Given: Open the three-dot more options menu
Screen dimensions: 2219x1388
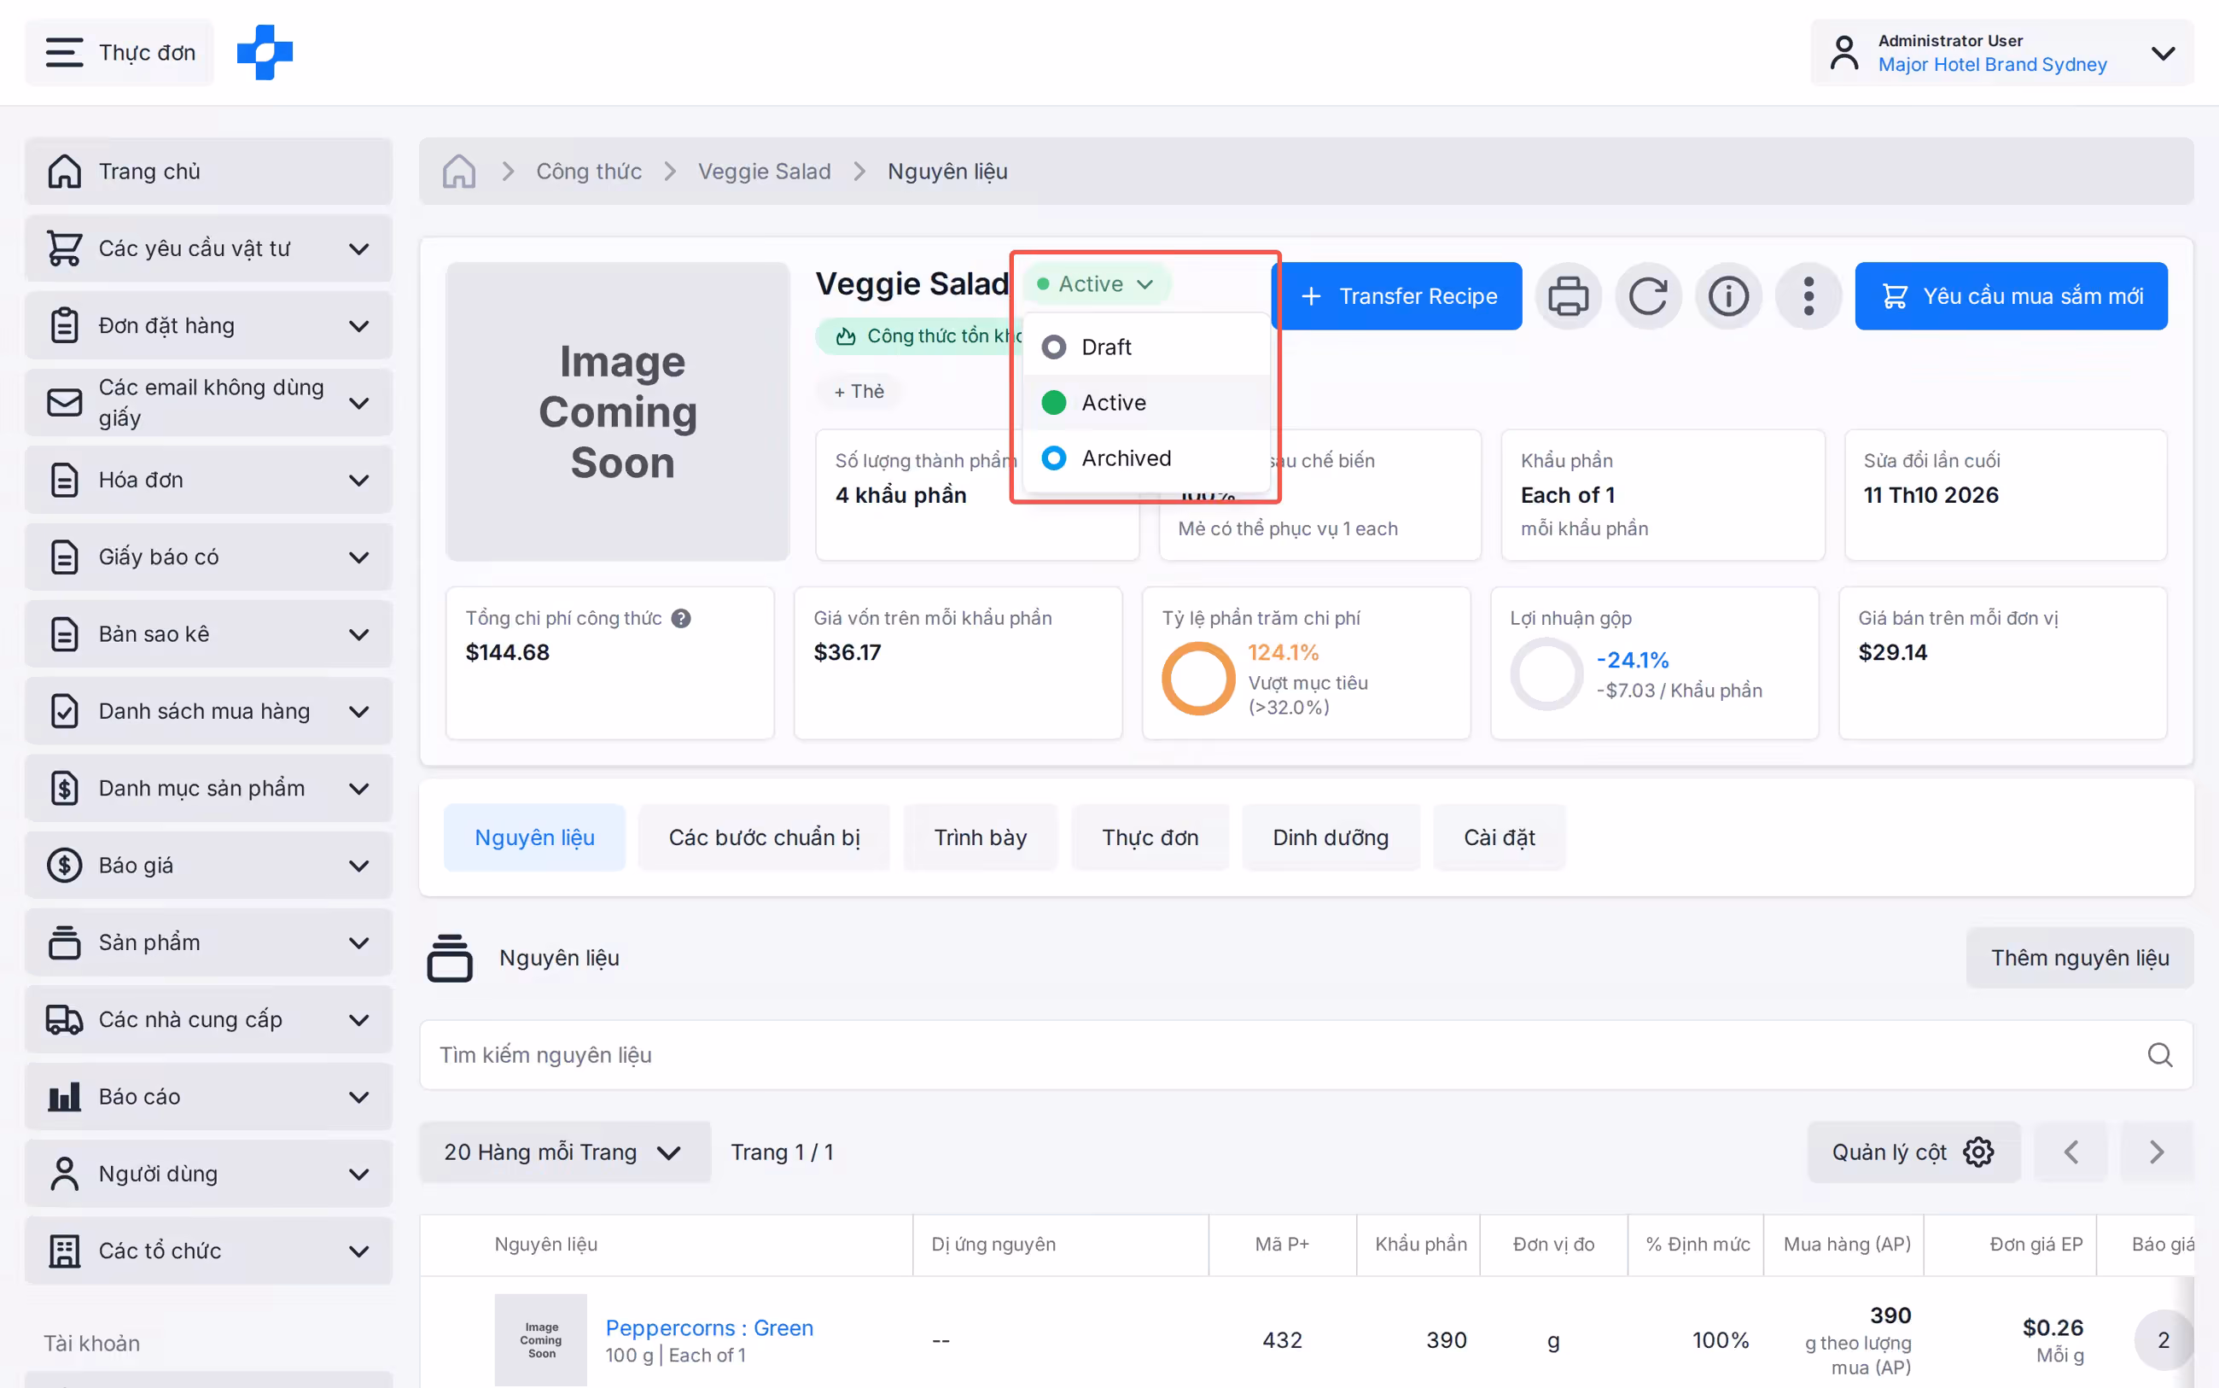Looking at the screenshot, I should 1808,296.
